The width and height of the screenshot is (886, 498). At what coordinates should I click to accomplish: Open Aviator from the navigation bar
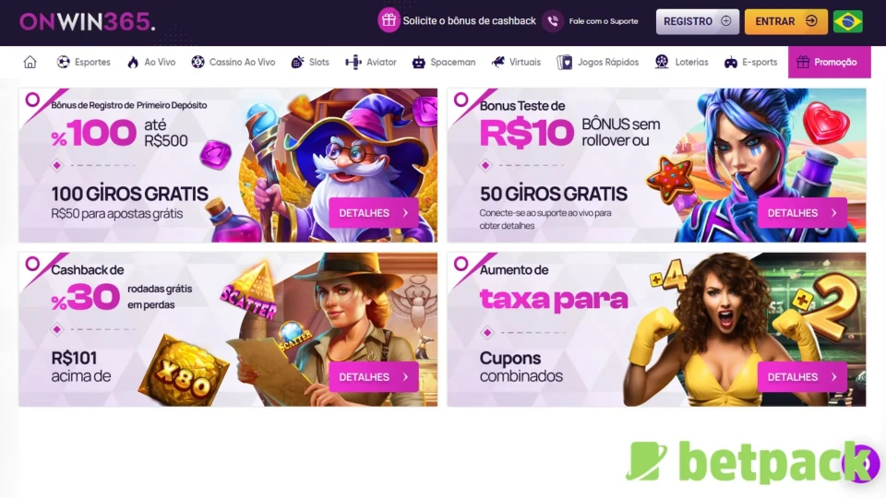[x=371, y=62]
